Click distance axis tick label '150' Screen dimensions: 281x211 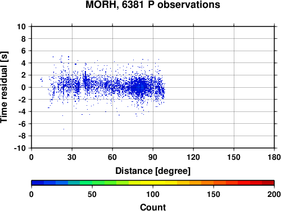(x=234, y=157)
